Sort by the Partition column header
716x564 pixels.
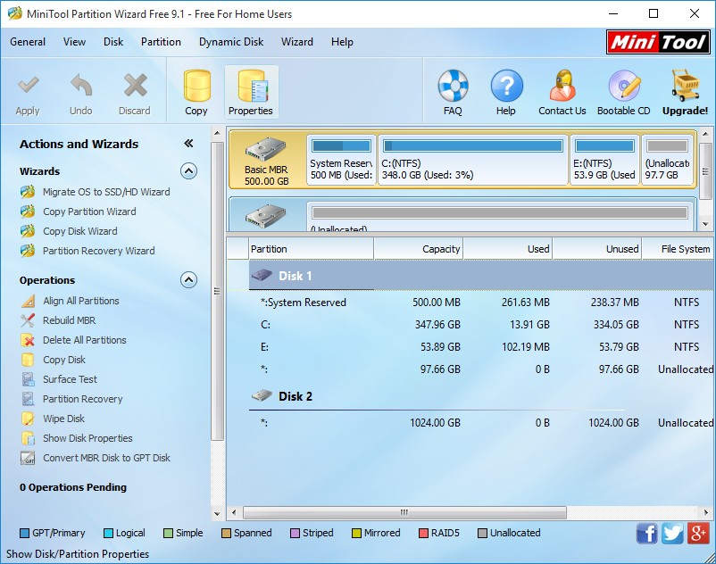coord(311,249)
